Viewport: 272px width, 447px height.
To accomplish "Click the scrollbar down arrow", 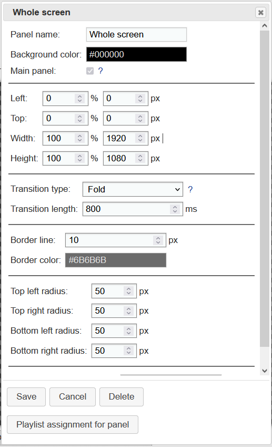I will (x=265, y=371).
